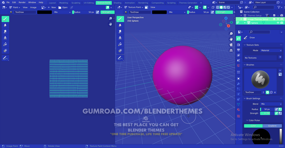Toggle Image Themes Setup collection checkbox
The height and width of the screenshot is (148, 285).
[274, 19]
